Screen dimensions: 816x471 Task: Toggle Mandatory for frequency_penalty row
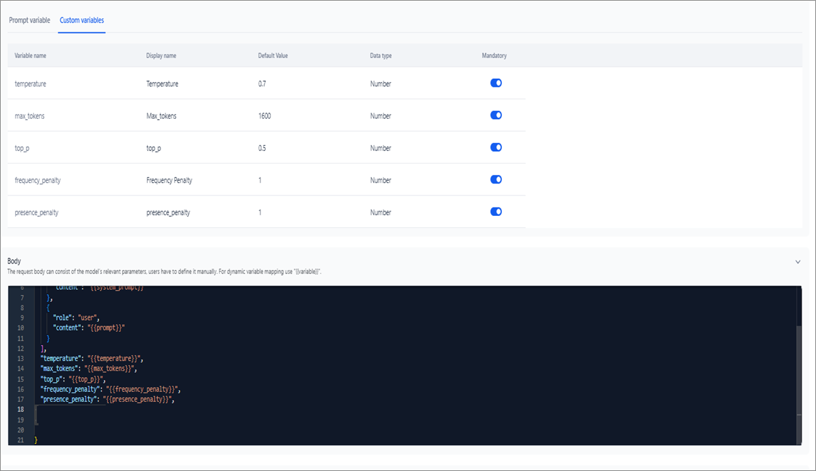click(496, 180)
